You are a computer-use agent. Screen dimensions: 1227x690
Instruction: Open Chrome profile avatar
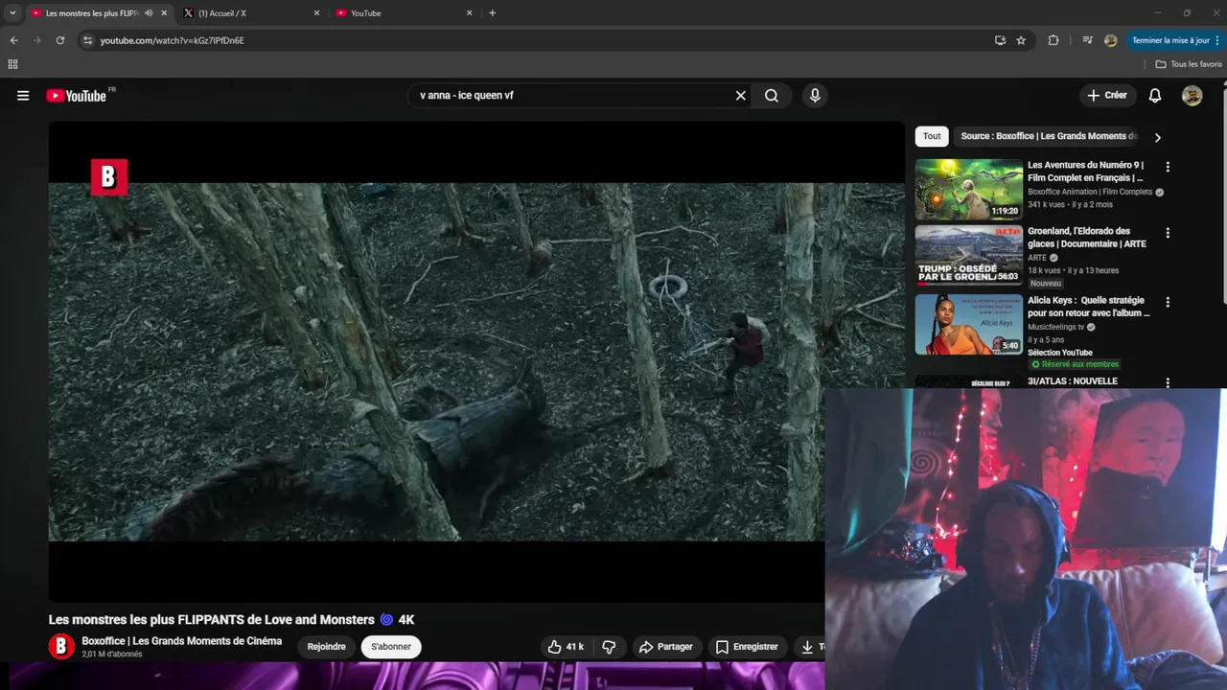pyautogui.click(x=1110, y=40)
